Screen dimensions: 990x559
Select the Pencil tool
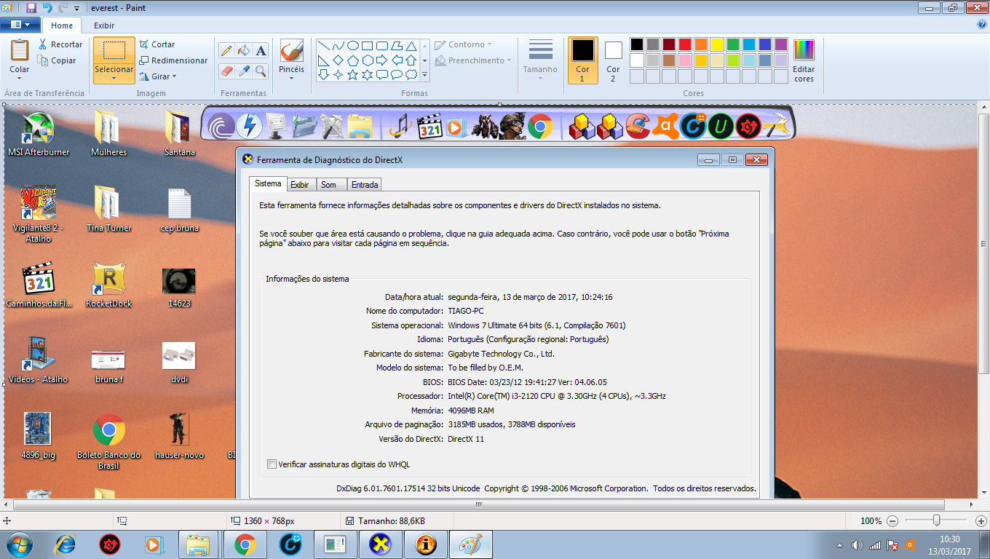(226, 50)
